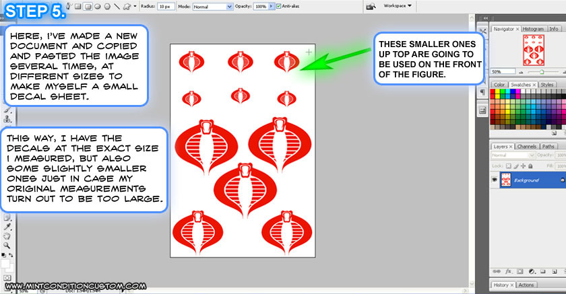Click the Navigator zoom slider handle
566x294 pixels.
[542, 72]
